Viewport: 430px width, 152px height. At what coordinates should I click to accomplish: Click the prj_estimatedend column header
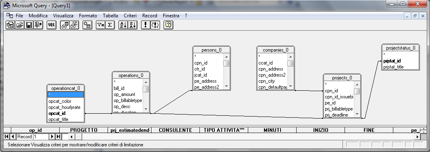tap(129, 130)
